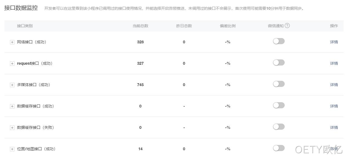Click the current total value 14
The width and height of the screenshot is (347, 158).
coord(140,149)
